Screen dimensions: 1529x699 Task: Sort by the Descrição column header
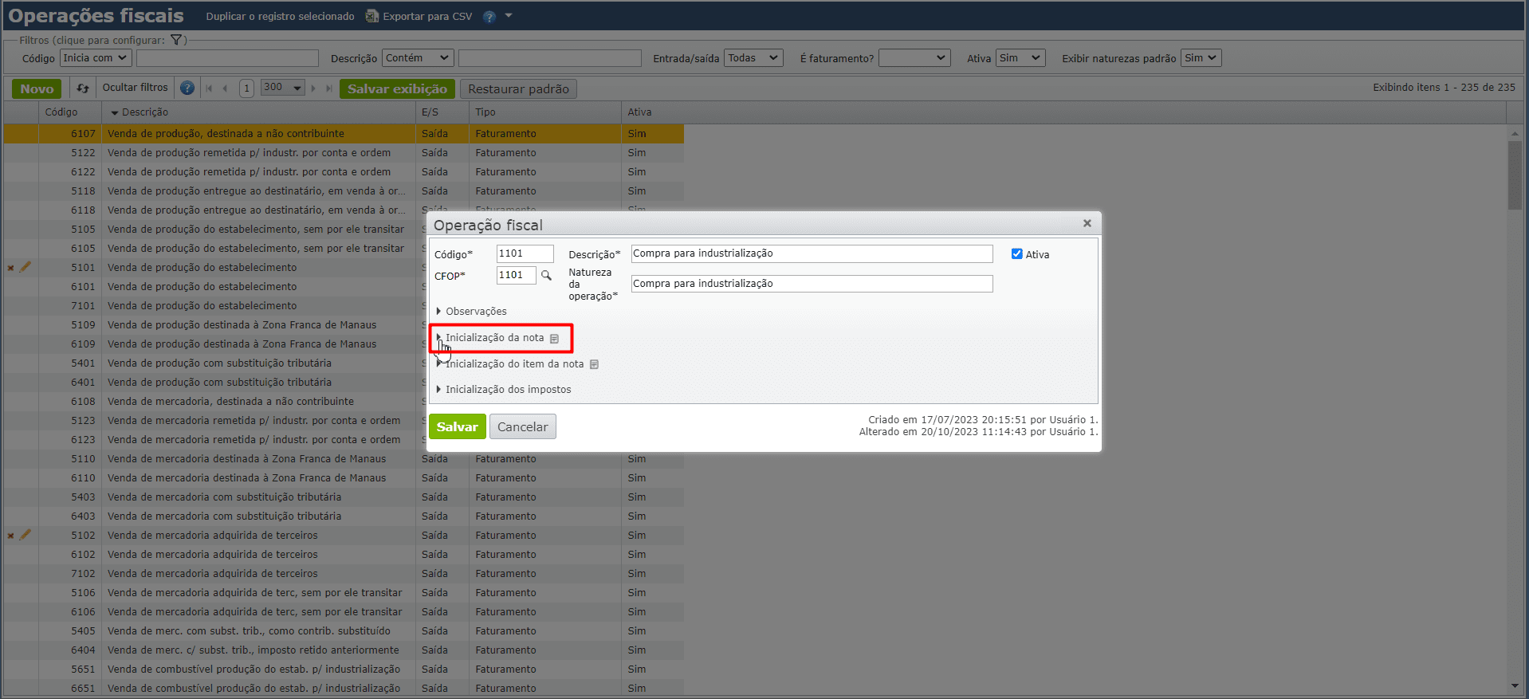258,112
